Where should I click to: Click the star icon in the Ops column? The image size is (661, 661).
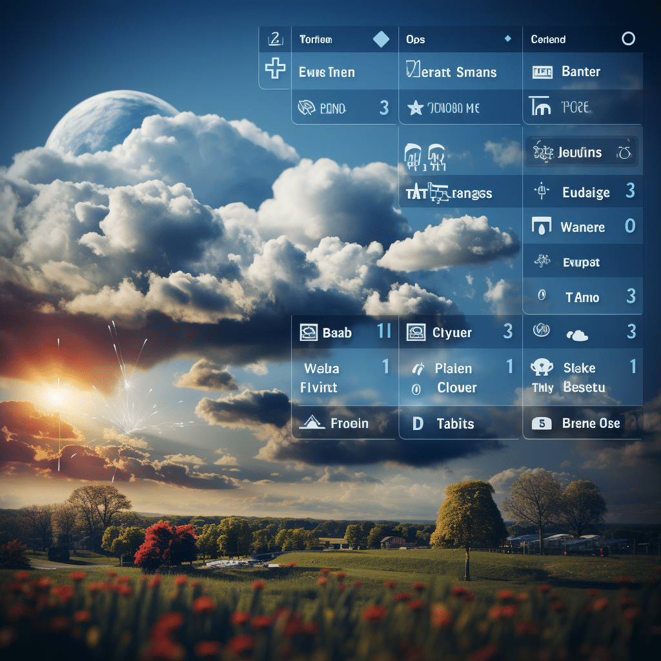(x=415, y=108)
